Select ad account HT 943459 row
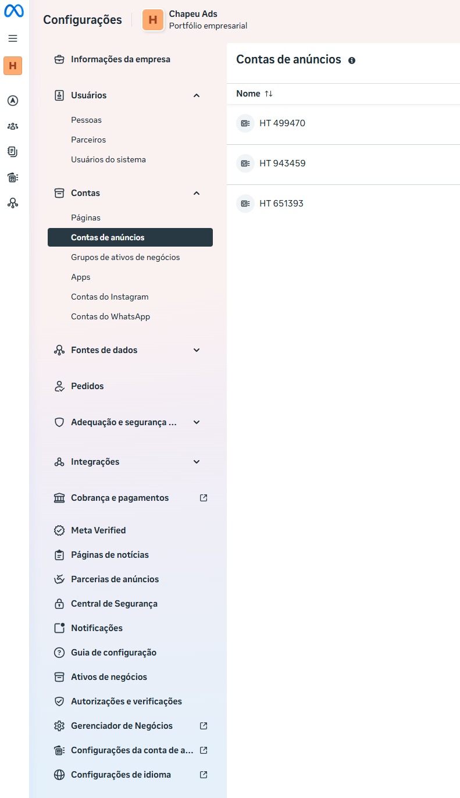 [283, 163]
